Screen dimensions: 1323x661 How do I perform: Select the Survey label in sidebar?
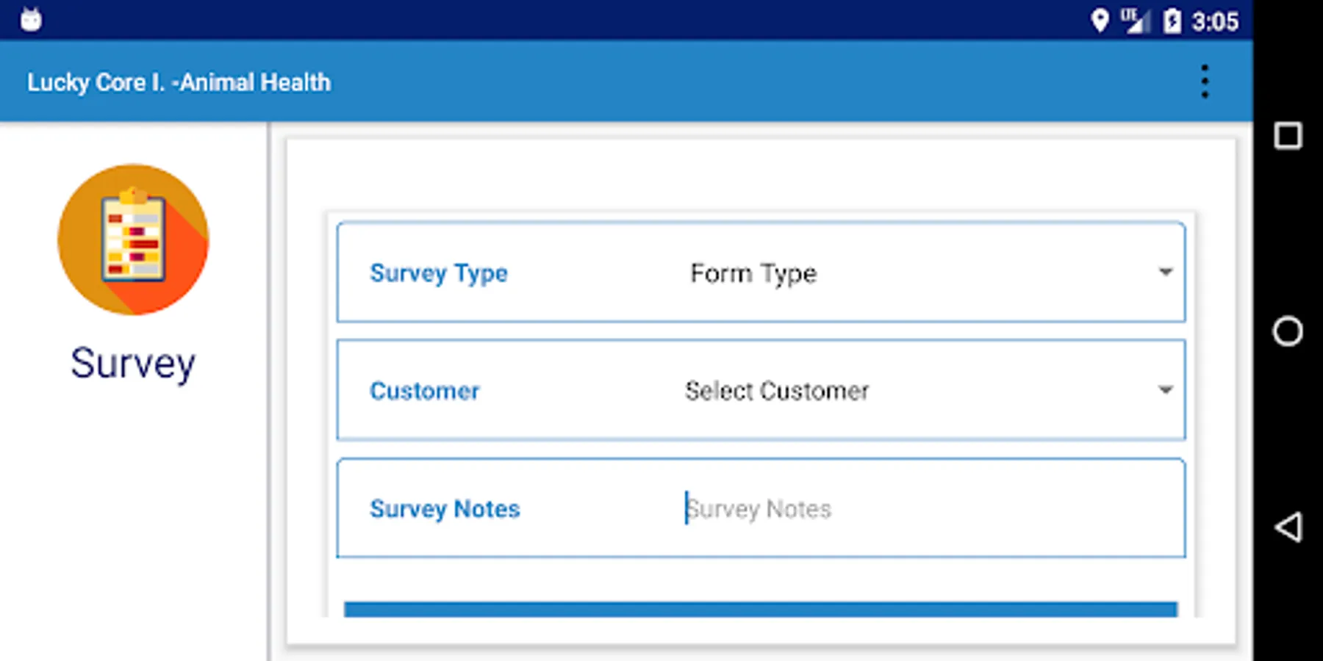[133, 363]
